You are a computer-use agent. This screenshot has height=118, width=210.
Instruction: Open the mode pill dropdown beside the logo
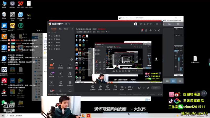(x=67, y=24)
